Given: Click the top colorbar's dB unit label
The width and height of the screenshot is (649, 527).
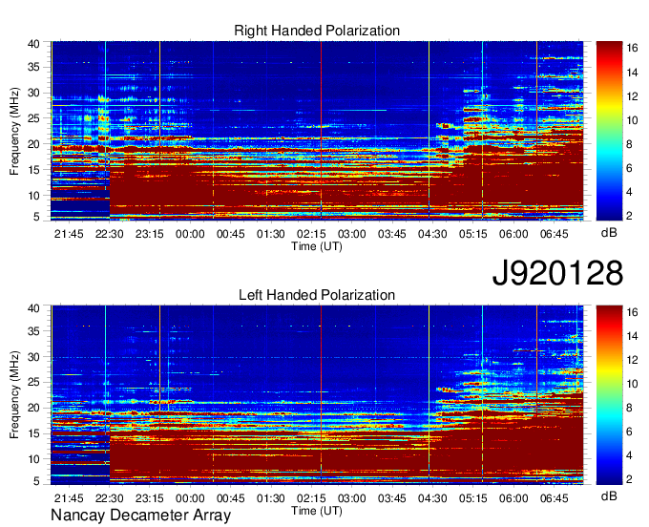Looking at the screenshot, I should point(609,233).
